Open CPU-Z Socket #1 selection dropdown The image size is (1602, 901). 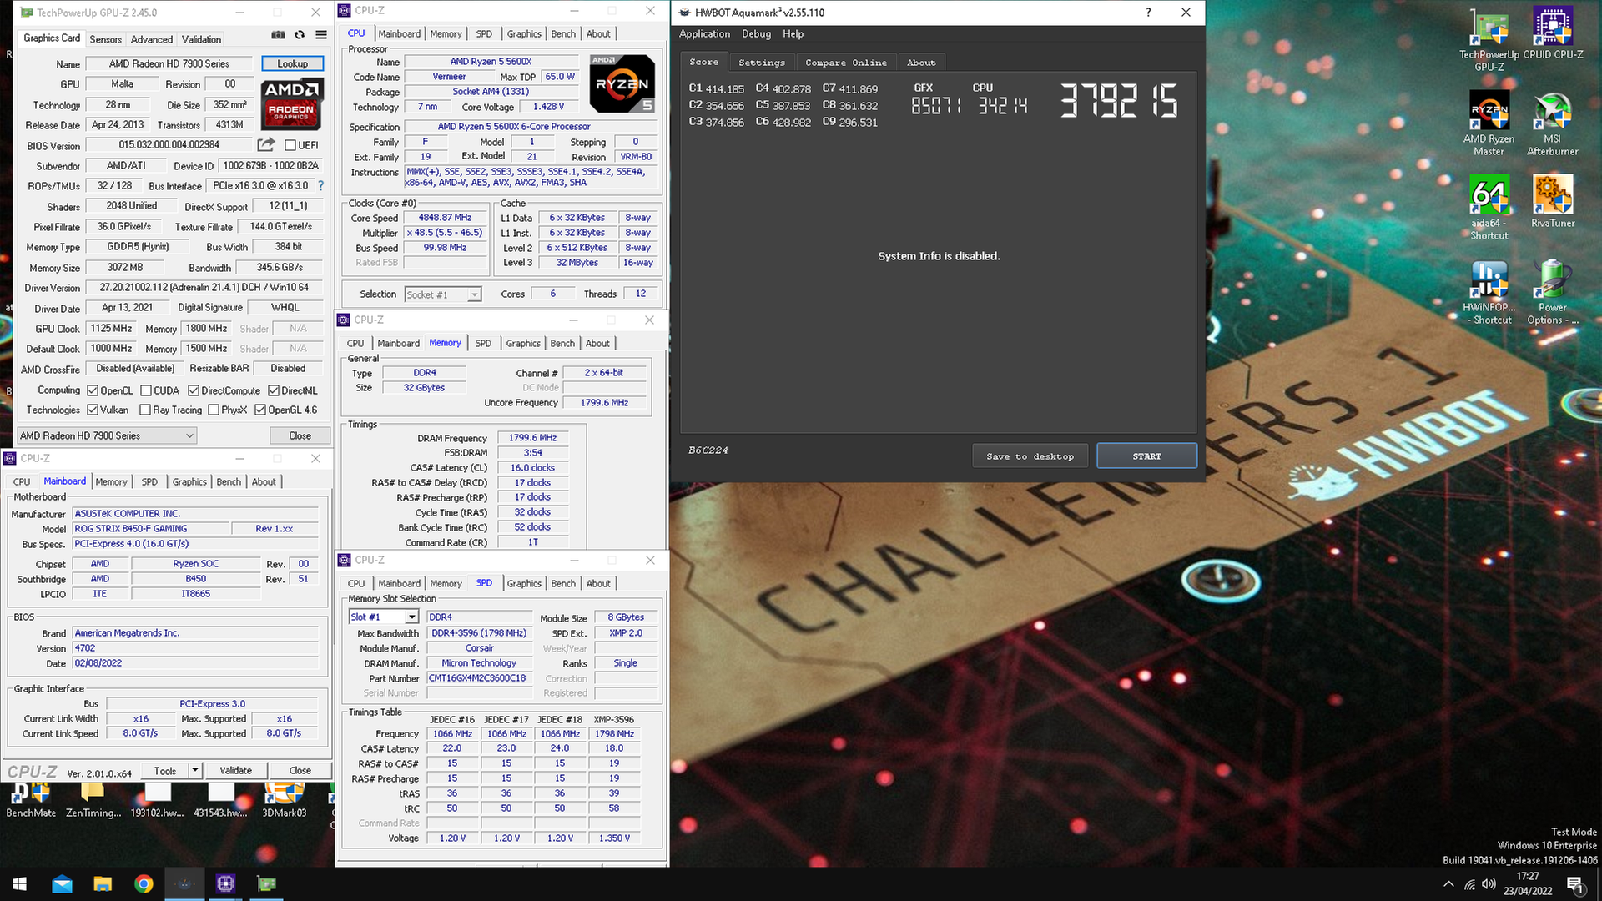[443, 294]
